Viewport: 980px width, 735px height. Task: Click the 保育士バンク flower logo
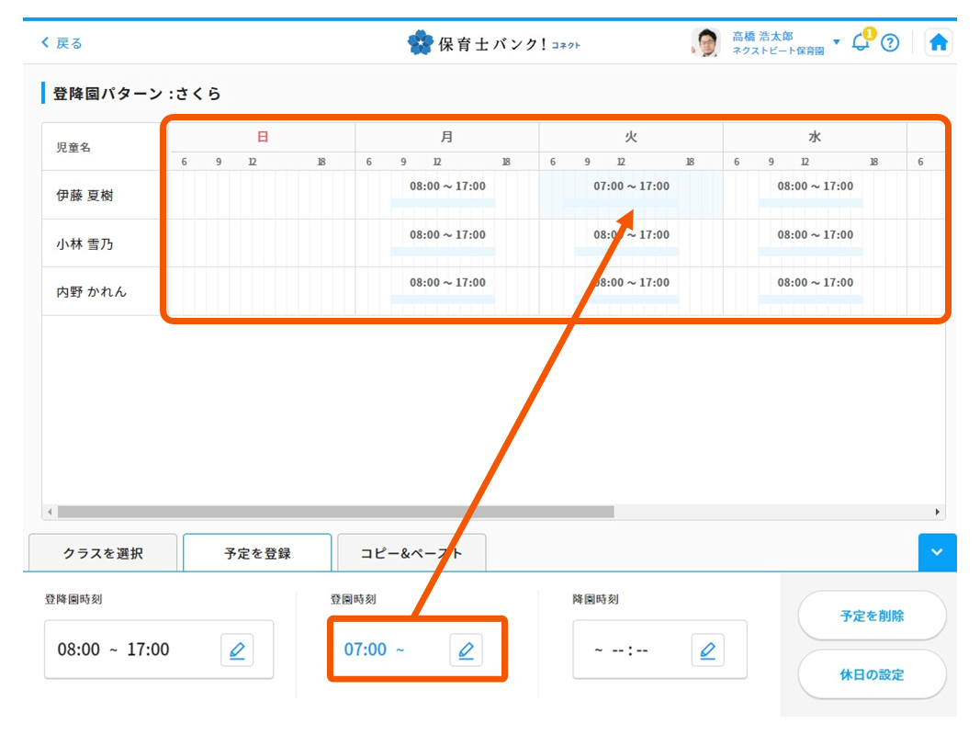click(421, 41)
